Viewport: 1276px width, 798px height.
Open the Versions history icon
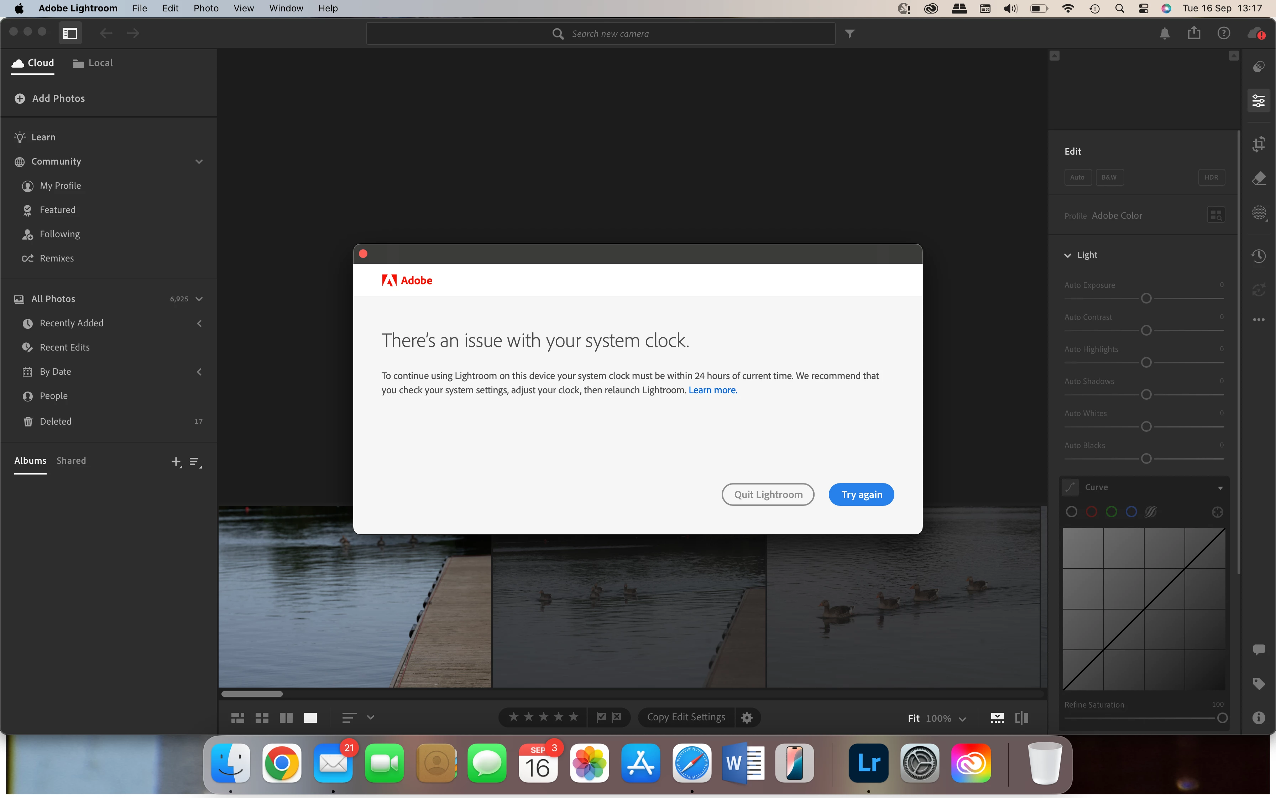tap(1259, 256)
